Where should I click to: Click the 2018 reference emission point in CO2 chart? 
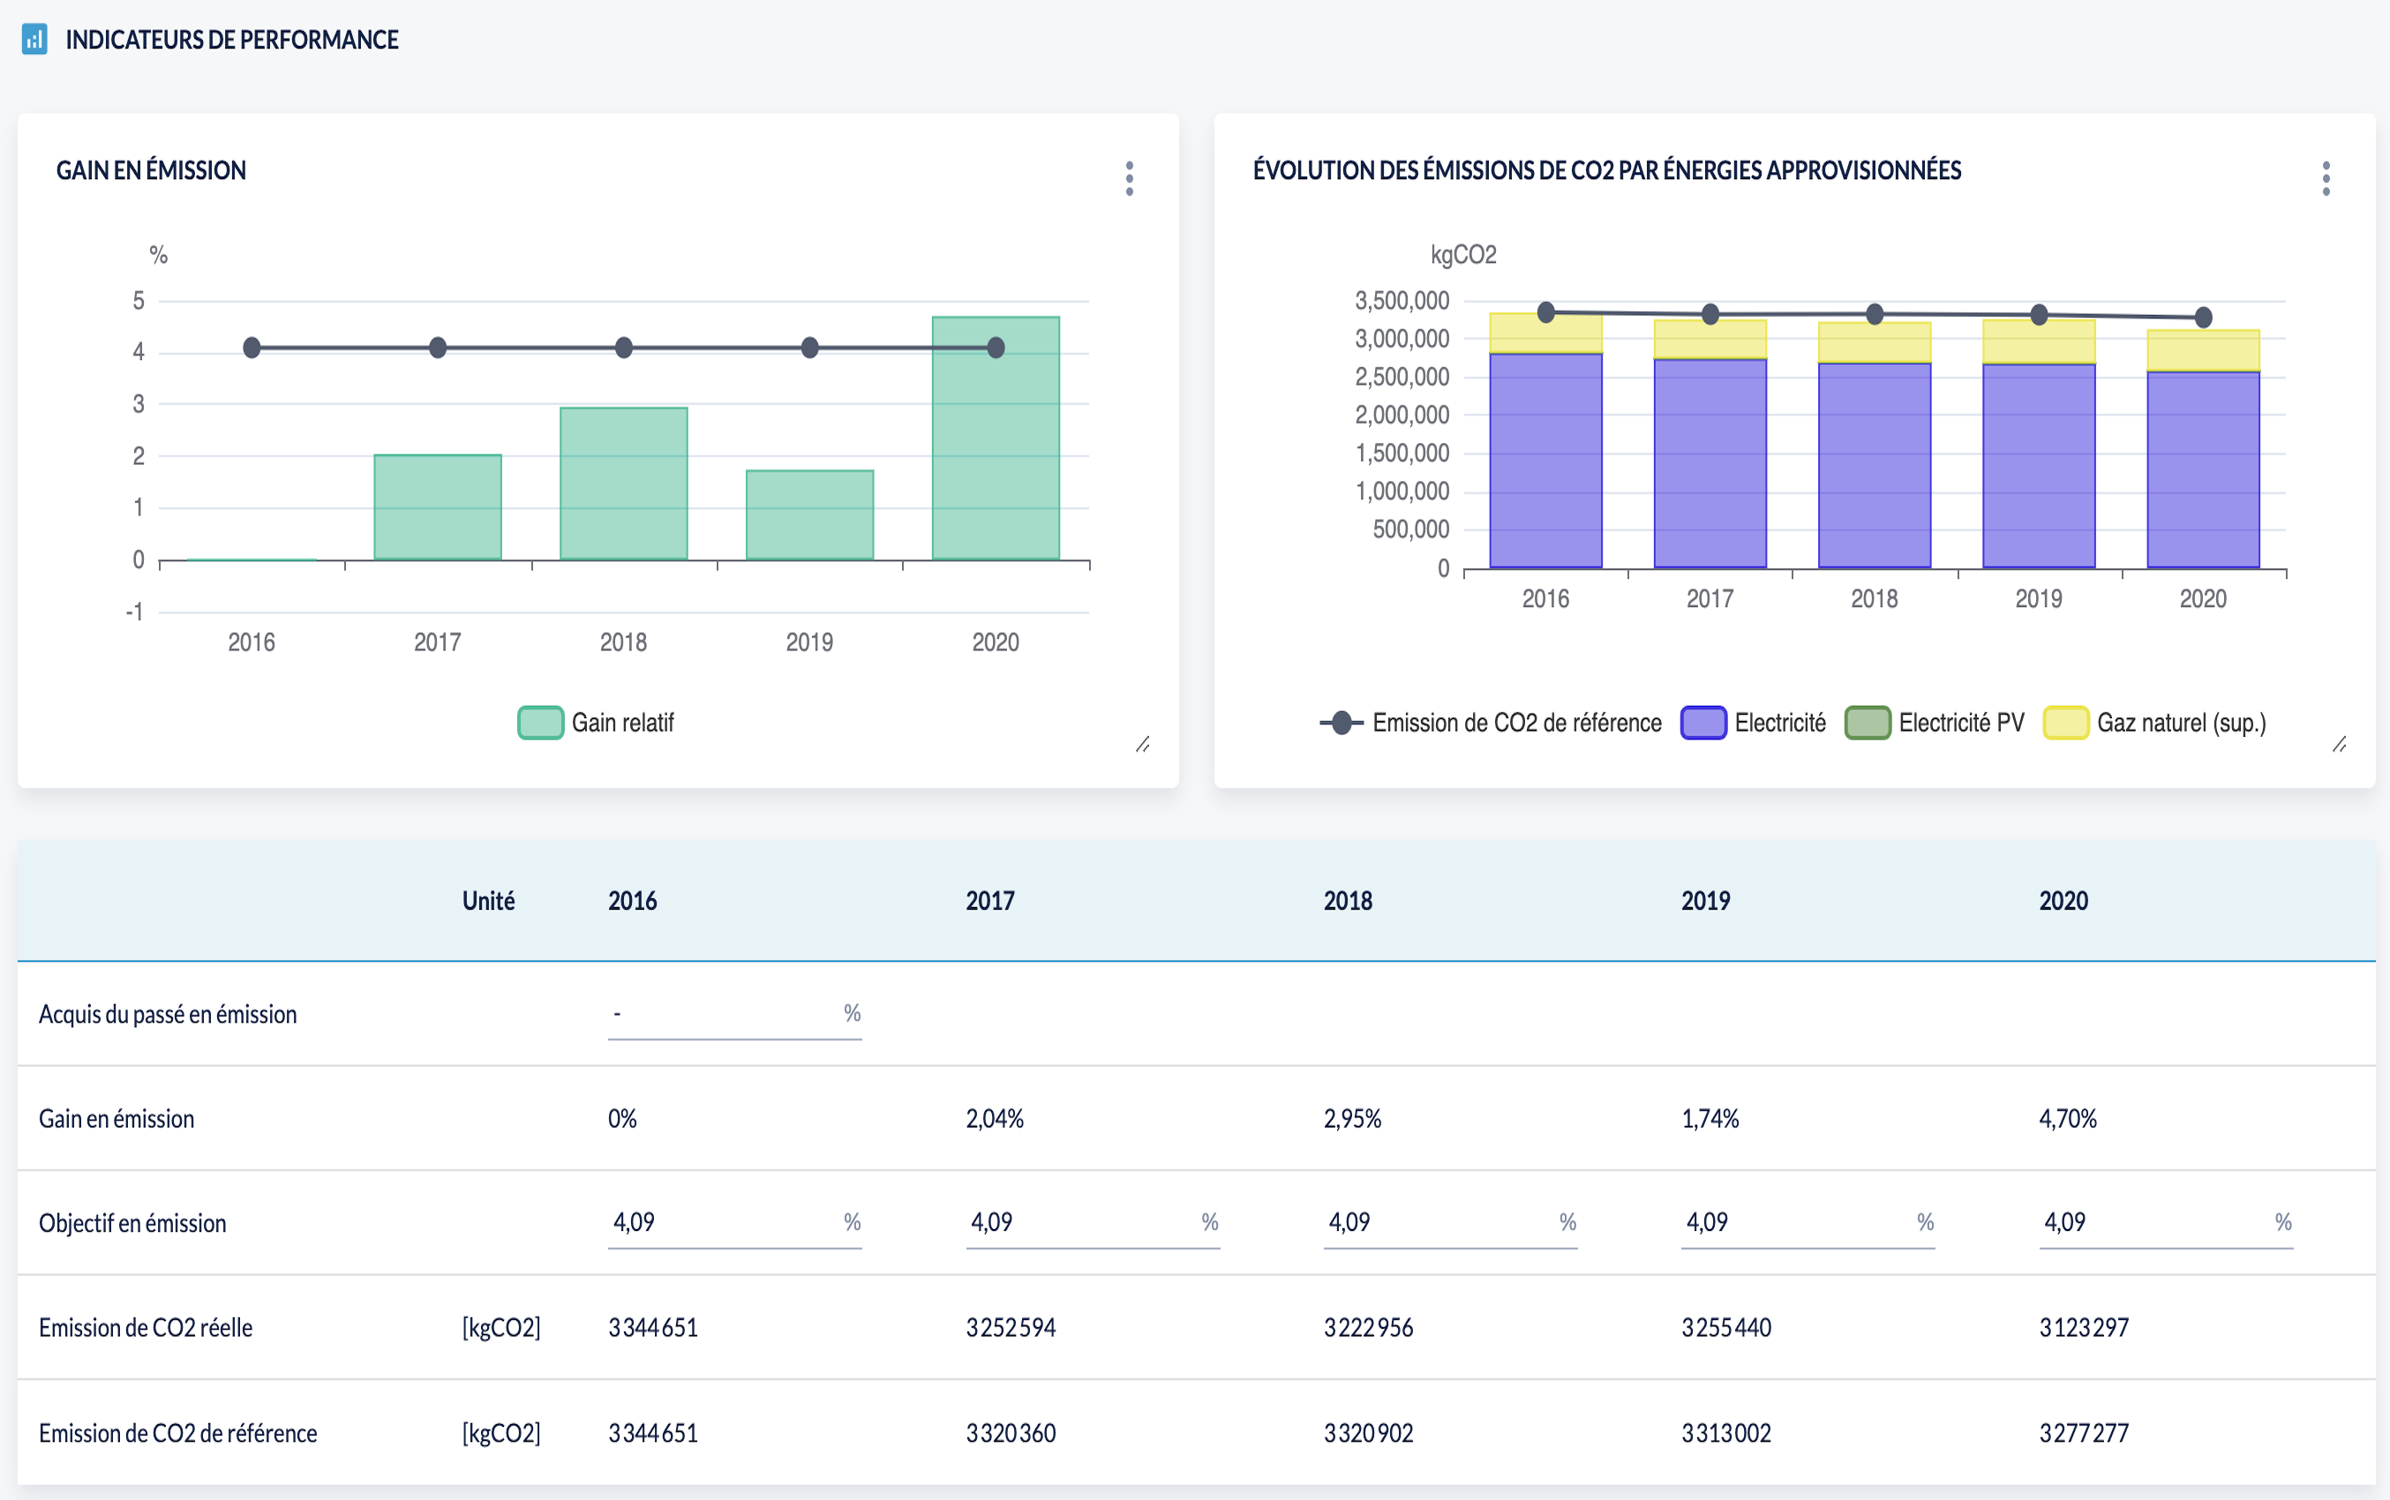(x=1875, y=314)
